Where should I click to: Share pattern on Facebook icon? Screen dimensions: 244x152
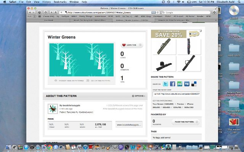(172, 84)
